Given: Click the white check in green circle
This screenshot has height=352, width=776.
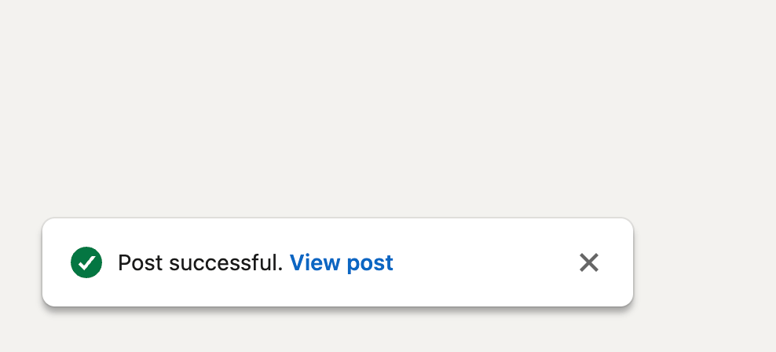Looking at the screenshot, I should click(x=86, y=262).
